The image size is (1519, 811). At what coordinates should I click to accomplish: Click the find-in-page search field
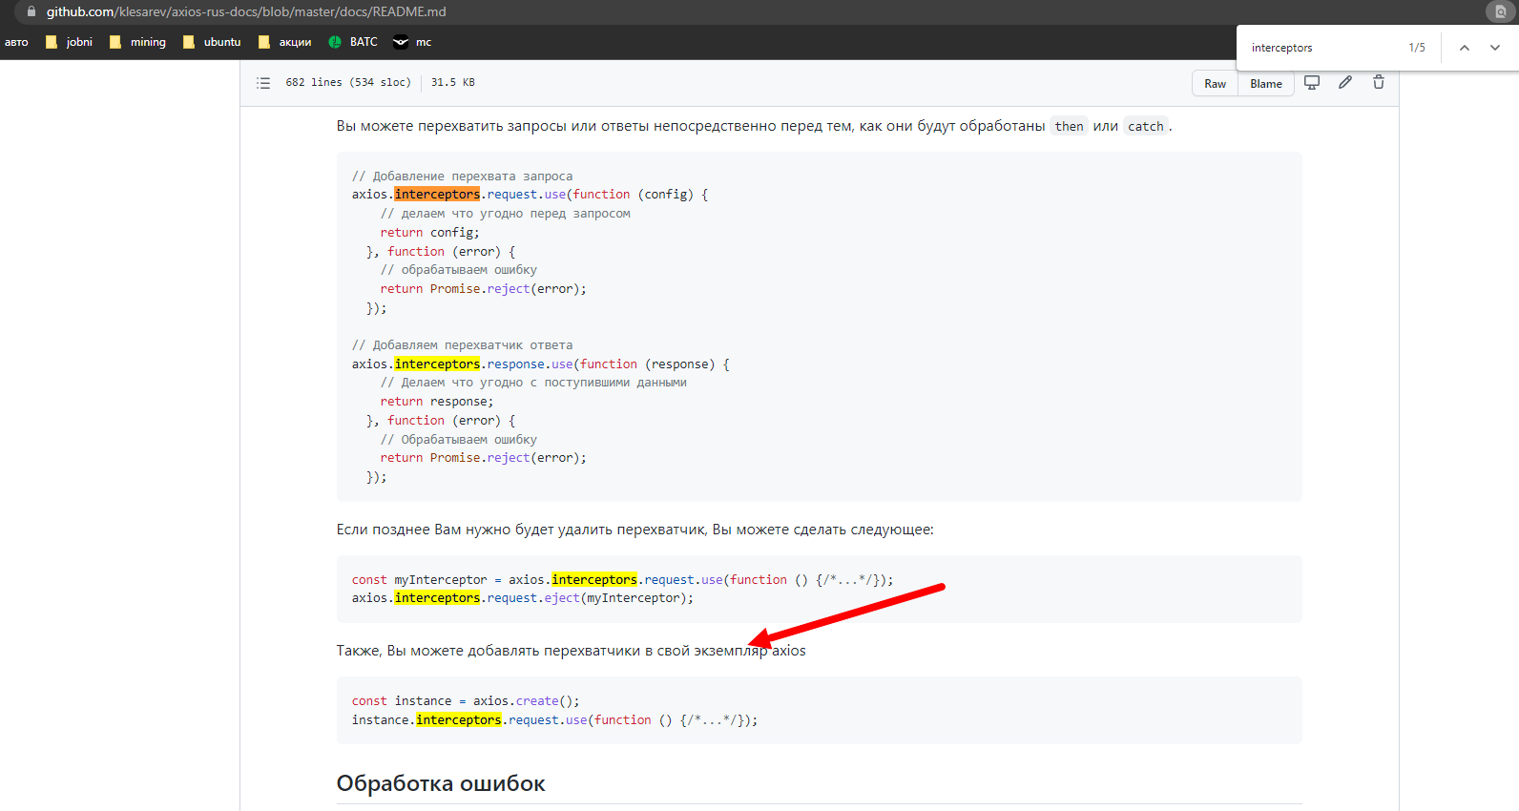(x=1321, y=48)
